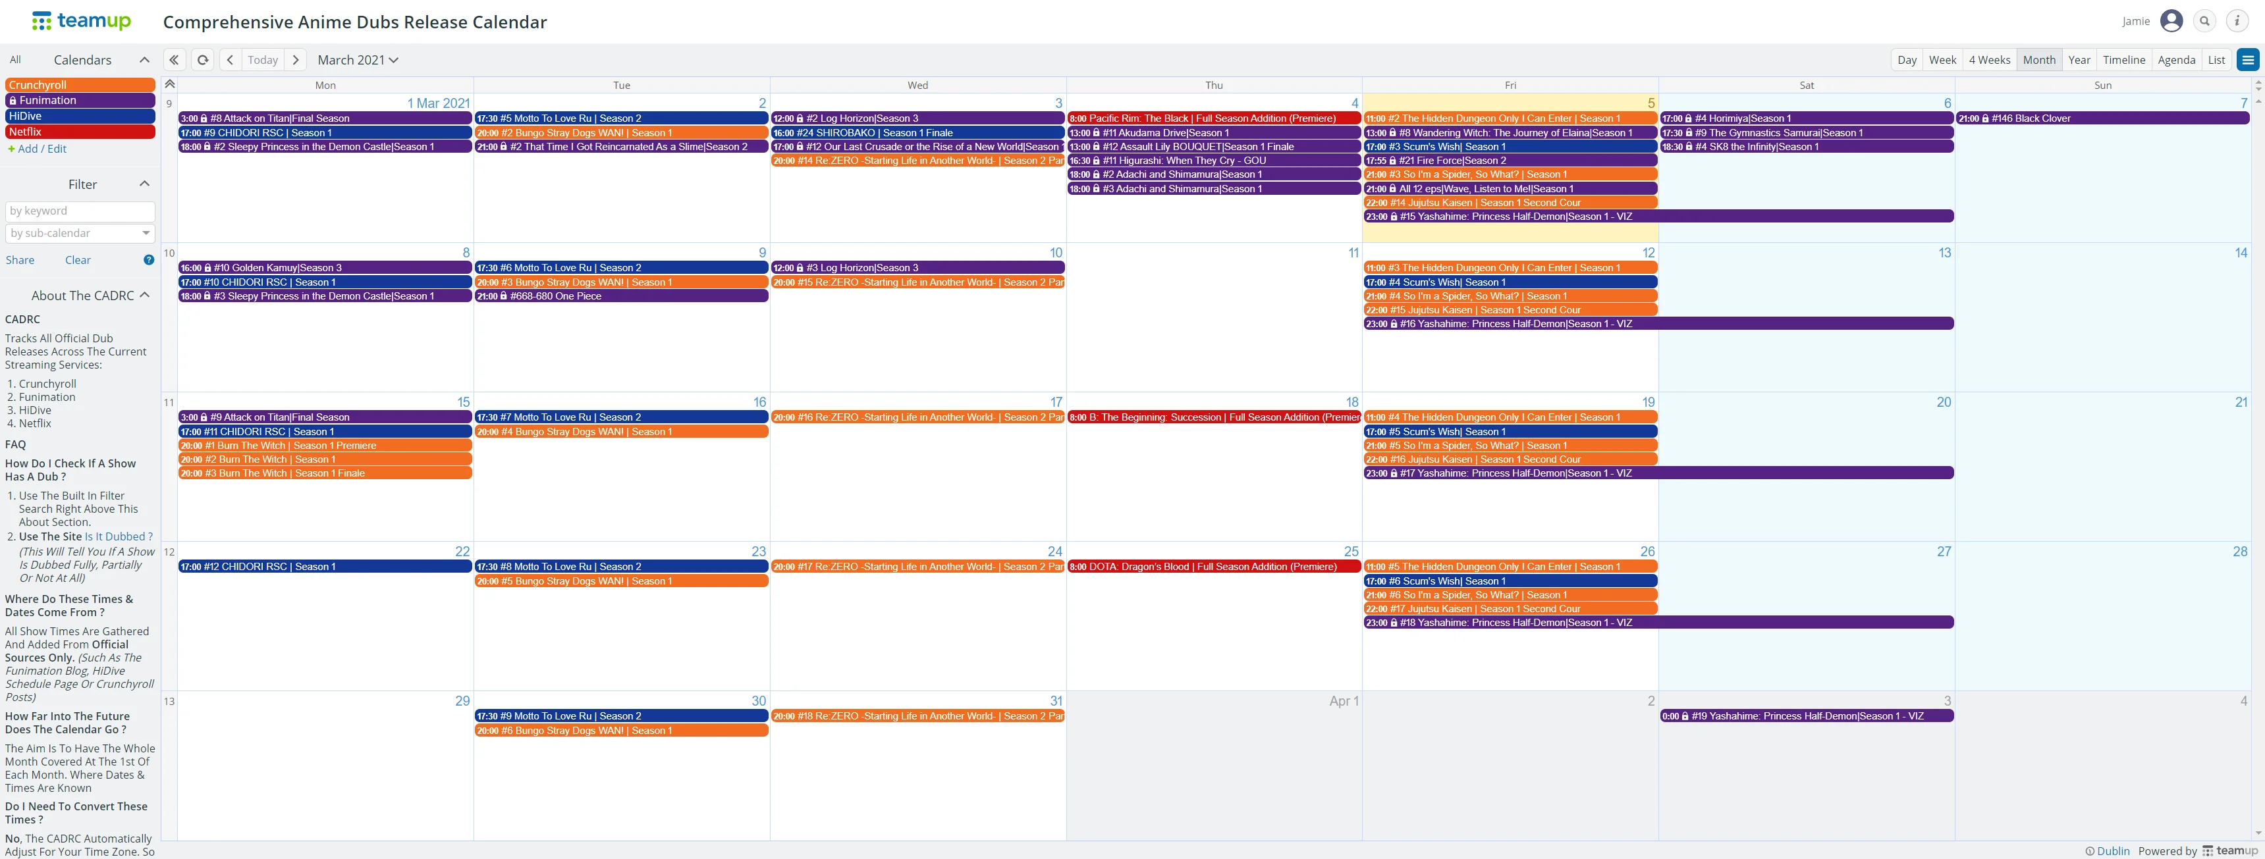Click the refresh calendar icon
This screenshot has width=2265, height=859.
pos(202,59)
